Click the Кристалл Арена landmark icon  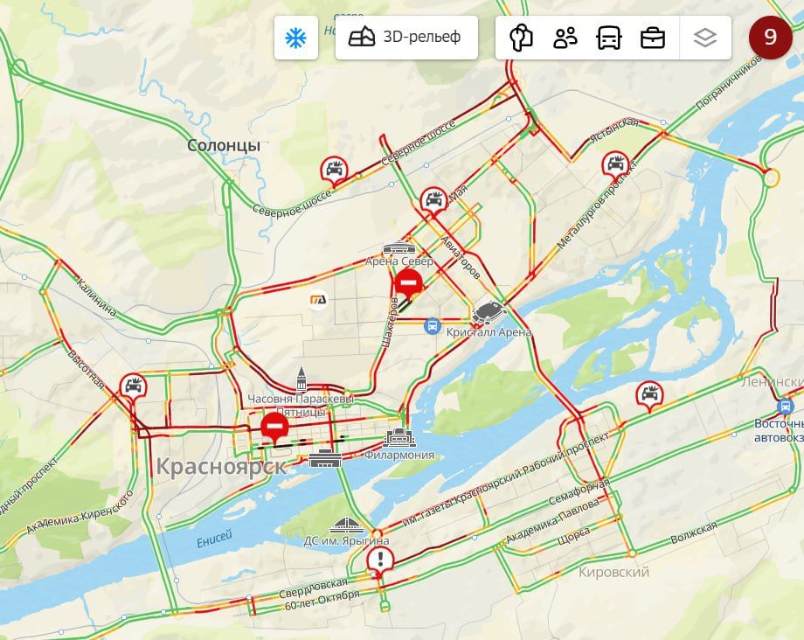[x=489, y=313]
